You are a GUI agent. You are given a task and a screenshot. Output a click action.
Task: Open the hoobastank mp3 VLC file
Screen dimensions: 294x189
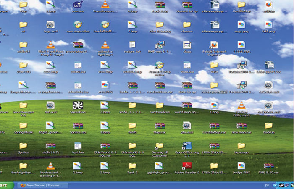pos(50,165)
